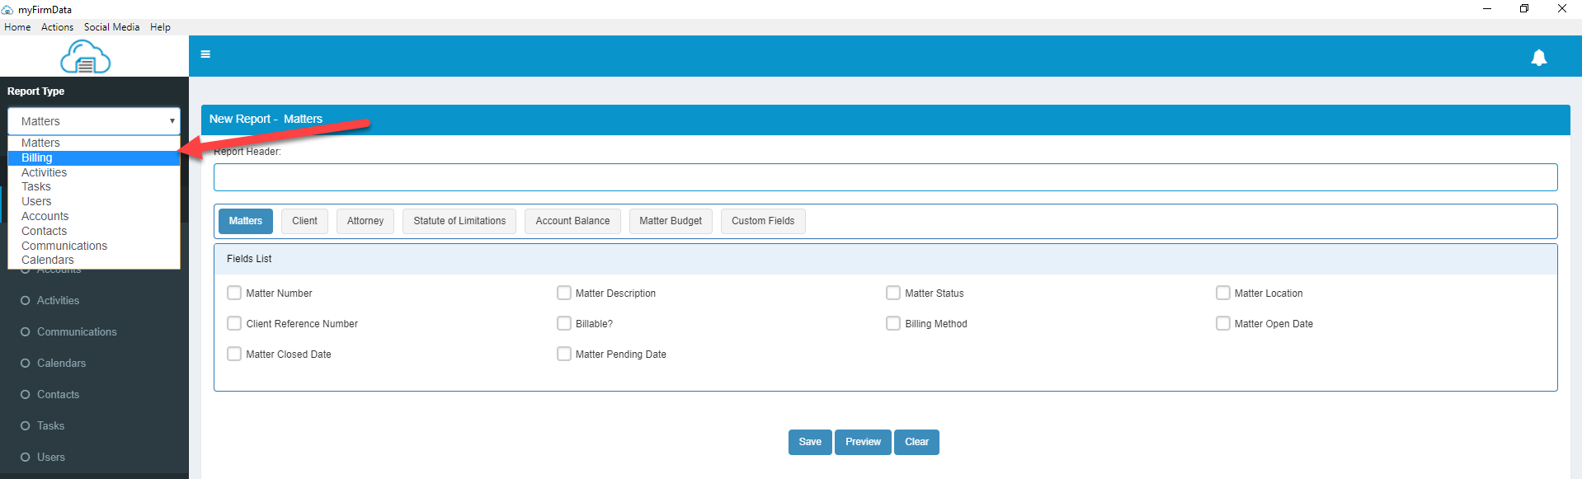Check the Matter Description field

(564, 293)
